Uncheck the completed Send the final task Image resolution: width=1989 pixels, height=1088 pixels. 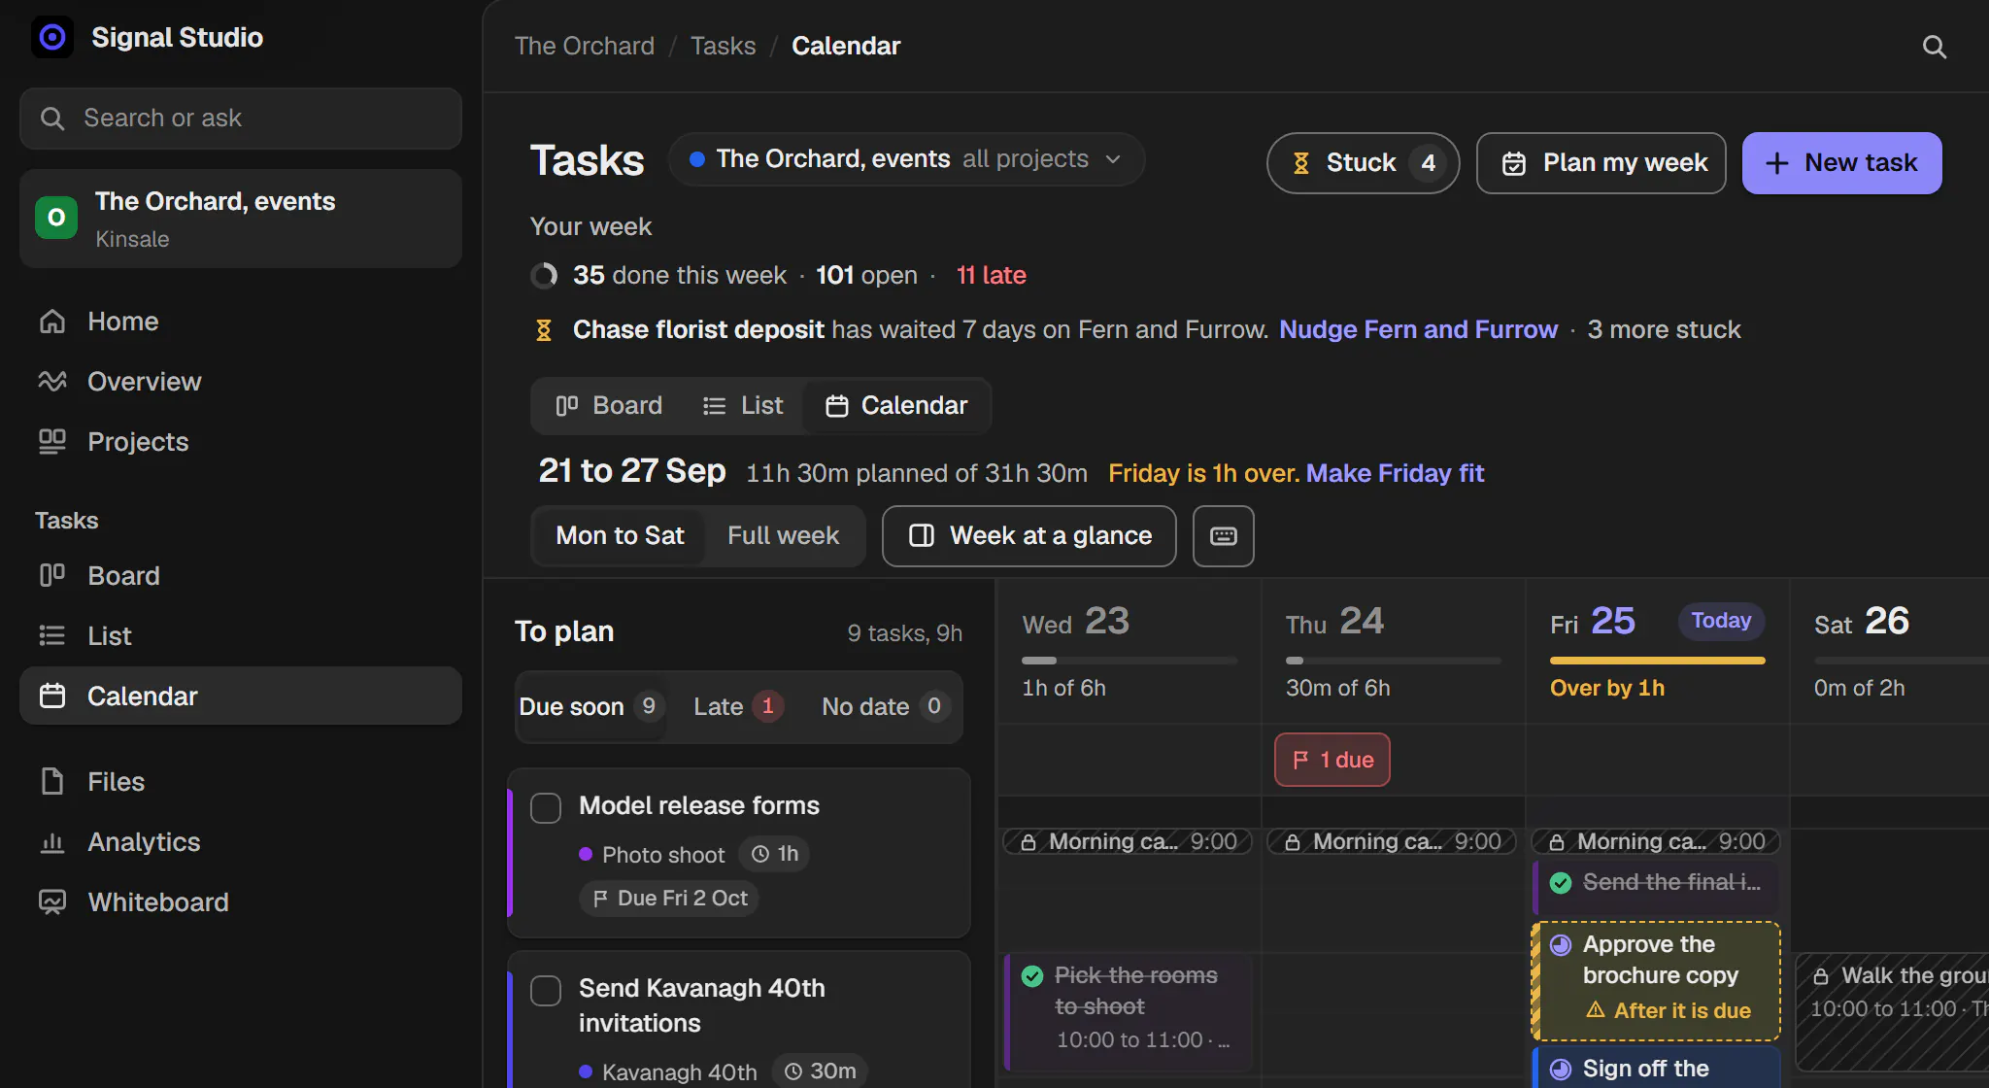pyautogui.click(x=1561, y=882)
